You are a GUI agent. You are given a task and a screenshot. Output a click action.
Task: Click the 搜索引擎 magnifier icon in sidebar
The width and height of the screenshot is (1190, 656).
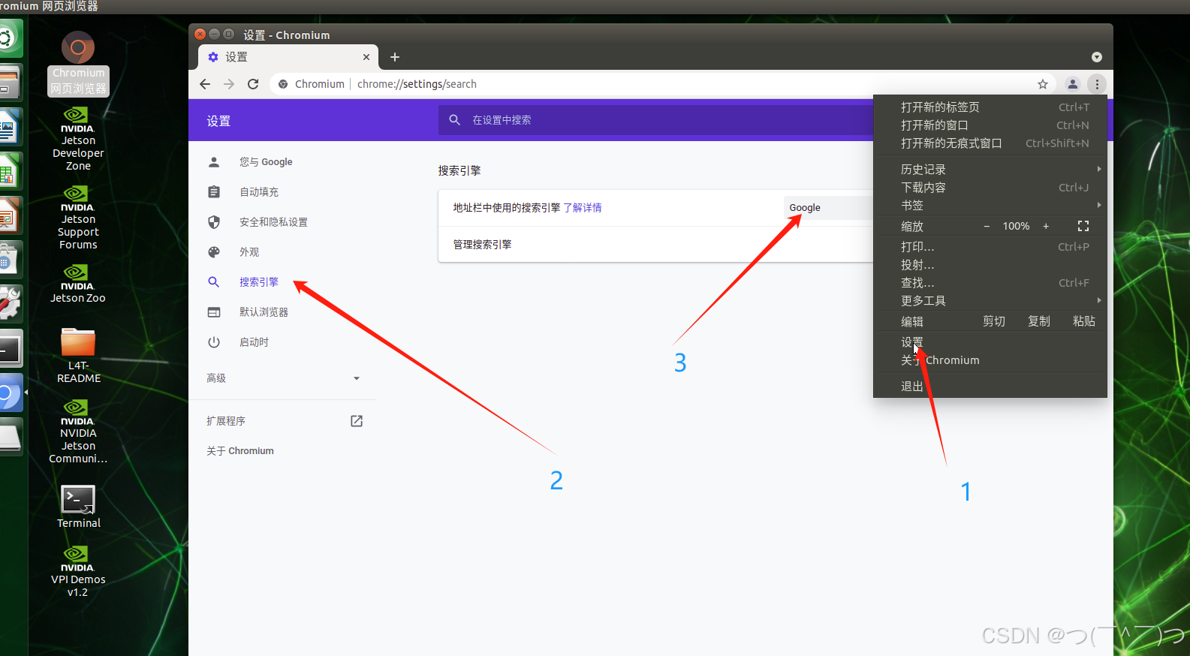pos(214,282)
